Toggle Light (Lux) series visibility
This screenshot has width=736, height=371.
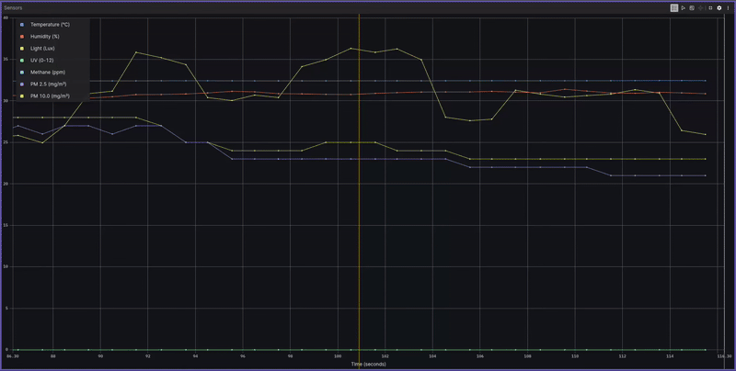coord(43,48)
